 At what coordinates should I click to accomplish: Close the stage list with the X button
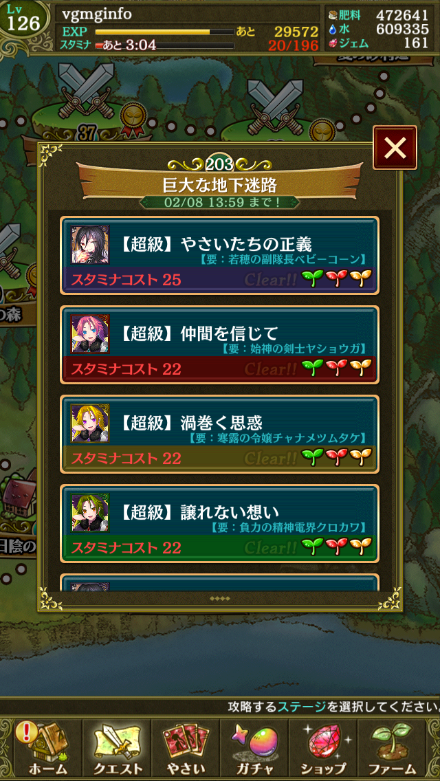coord(395,148)
